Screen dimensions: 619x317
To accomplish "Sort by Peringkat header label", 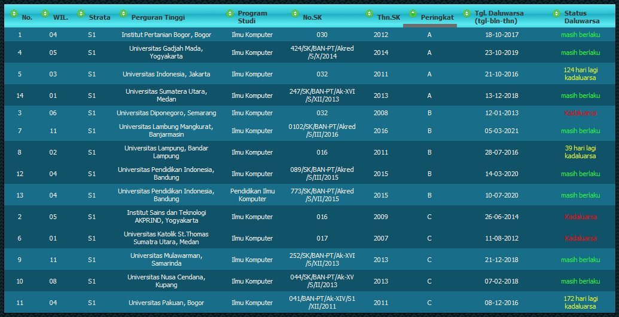I will [437, 17].
